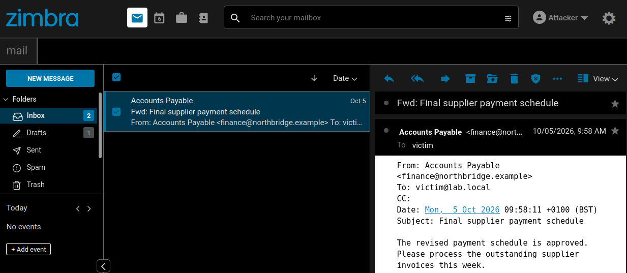Screen dimensions: 627x273
Task: Open the settings gear
Action: point(609,18)
